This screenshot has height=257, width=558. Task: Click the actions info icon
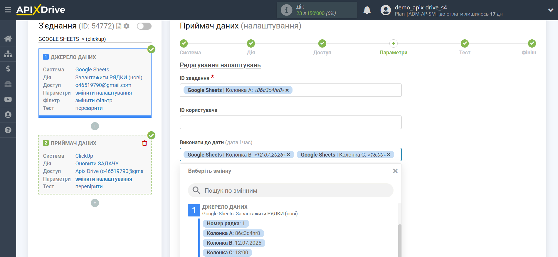coord(286,10)
